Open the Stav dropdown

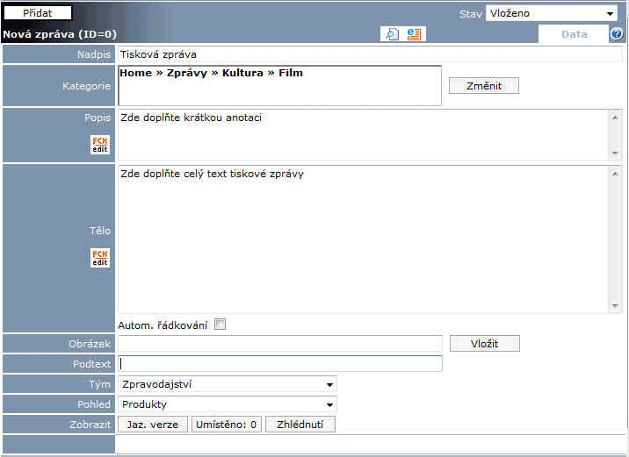coord(552,14)
